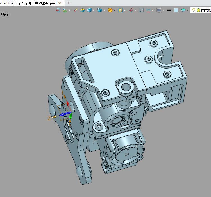Click the gray square snapshot icon
Viewport: 211px width, 197px height.
(141, 10)
